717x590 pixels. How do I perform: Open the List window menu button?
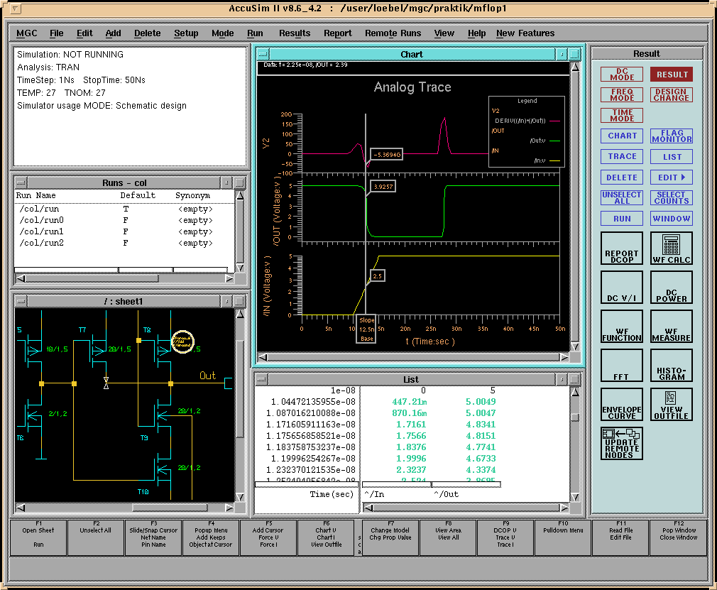point(262,379)
